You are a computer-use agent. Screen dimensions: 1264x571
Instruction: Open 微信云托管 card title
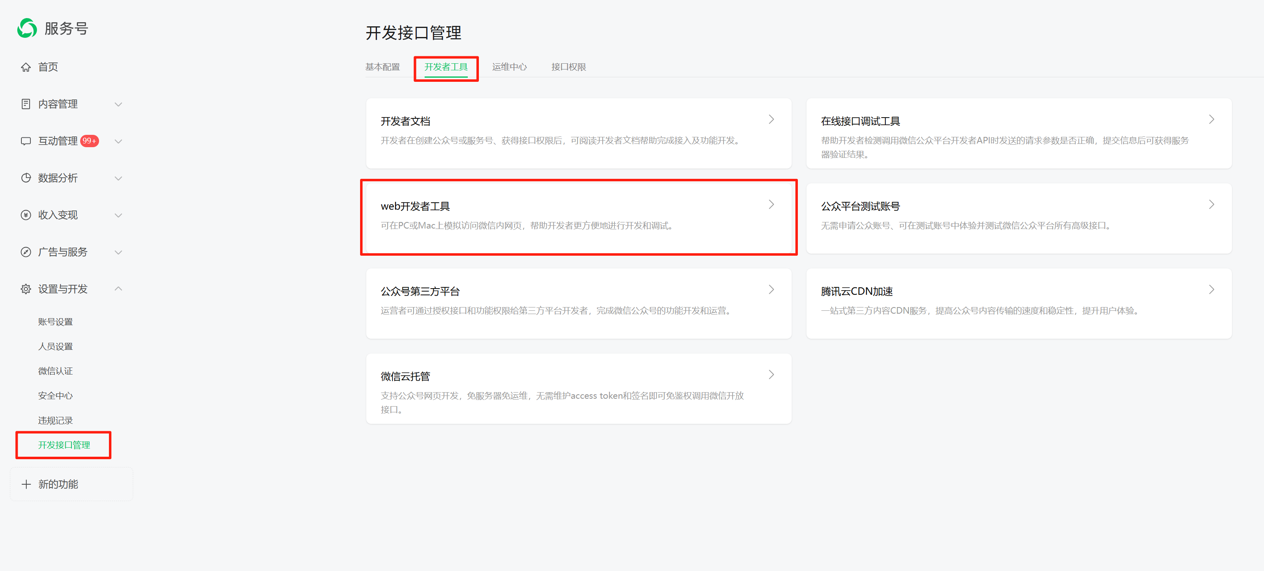point(405,376)
